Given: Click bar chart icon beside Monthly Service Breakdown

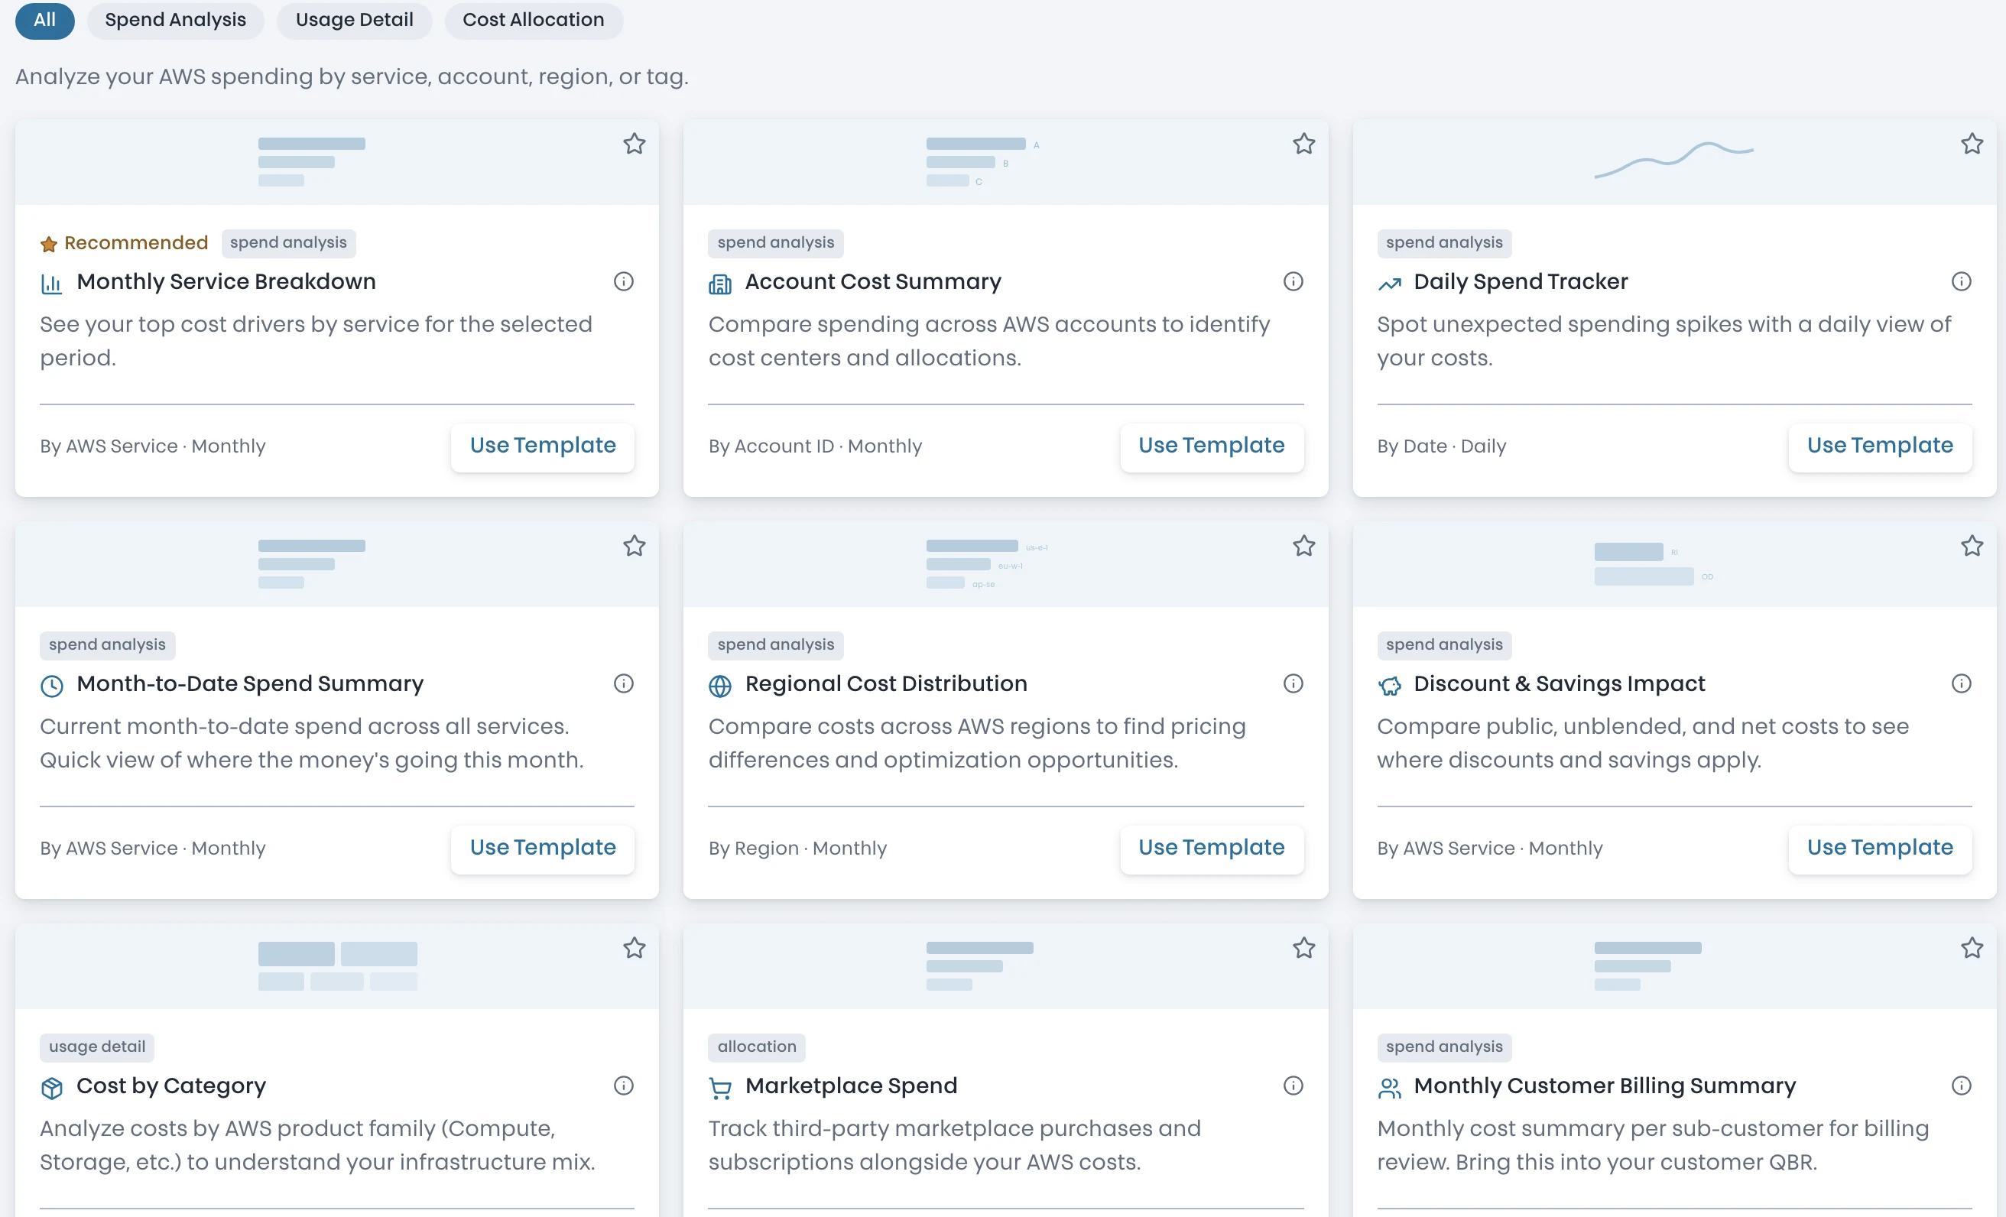Looking at the screenshot, I should tap(51, 284).
